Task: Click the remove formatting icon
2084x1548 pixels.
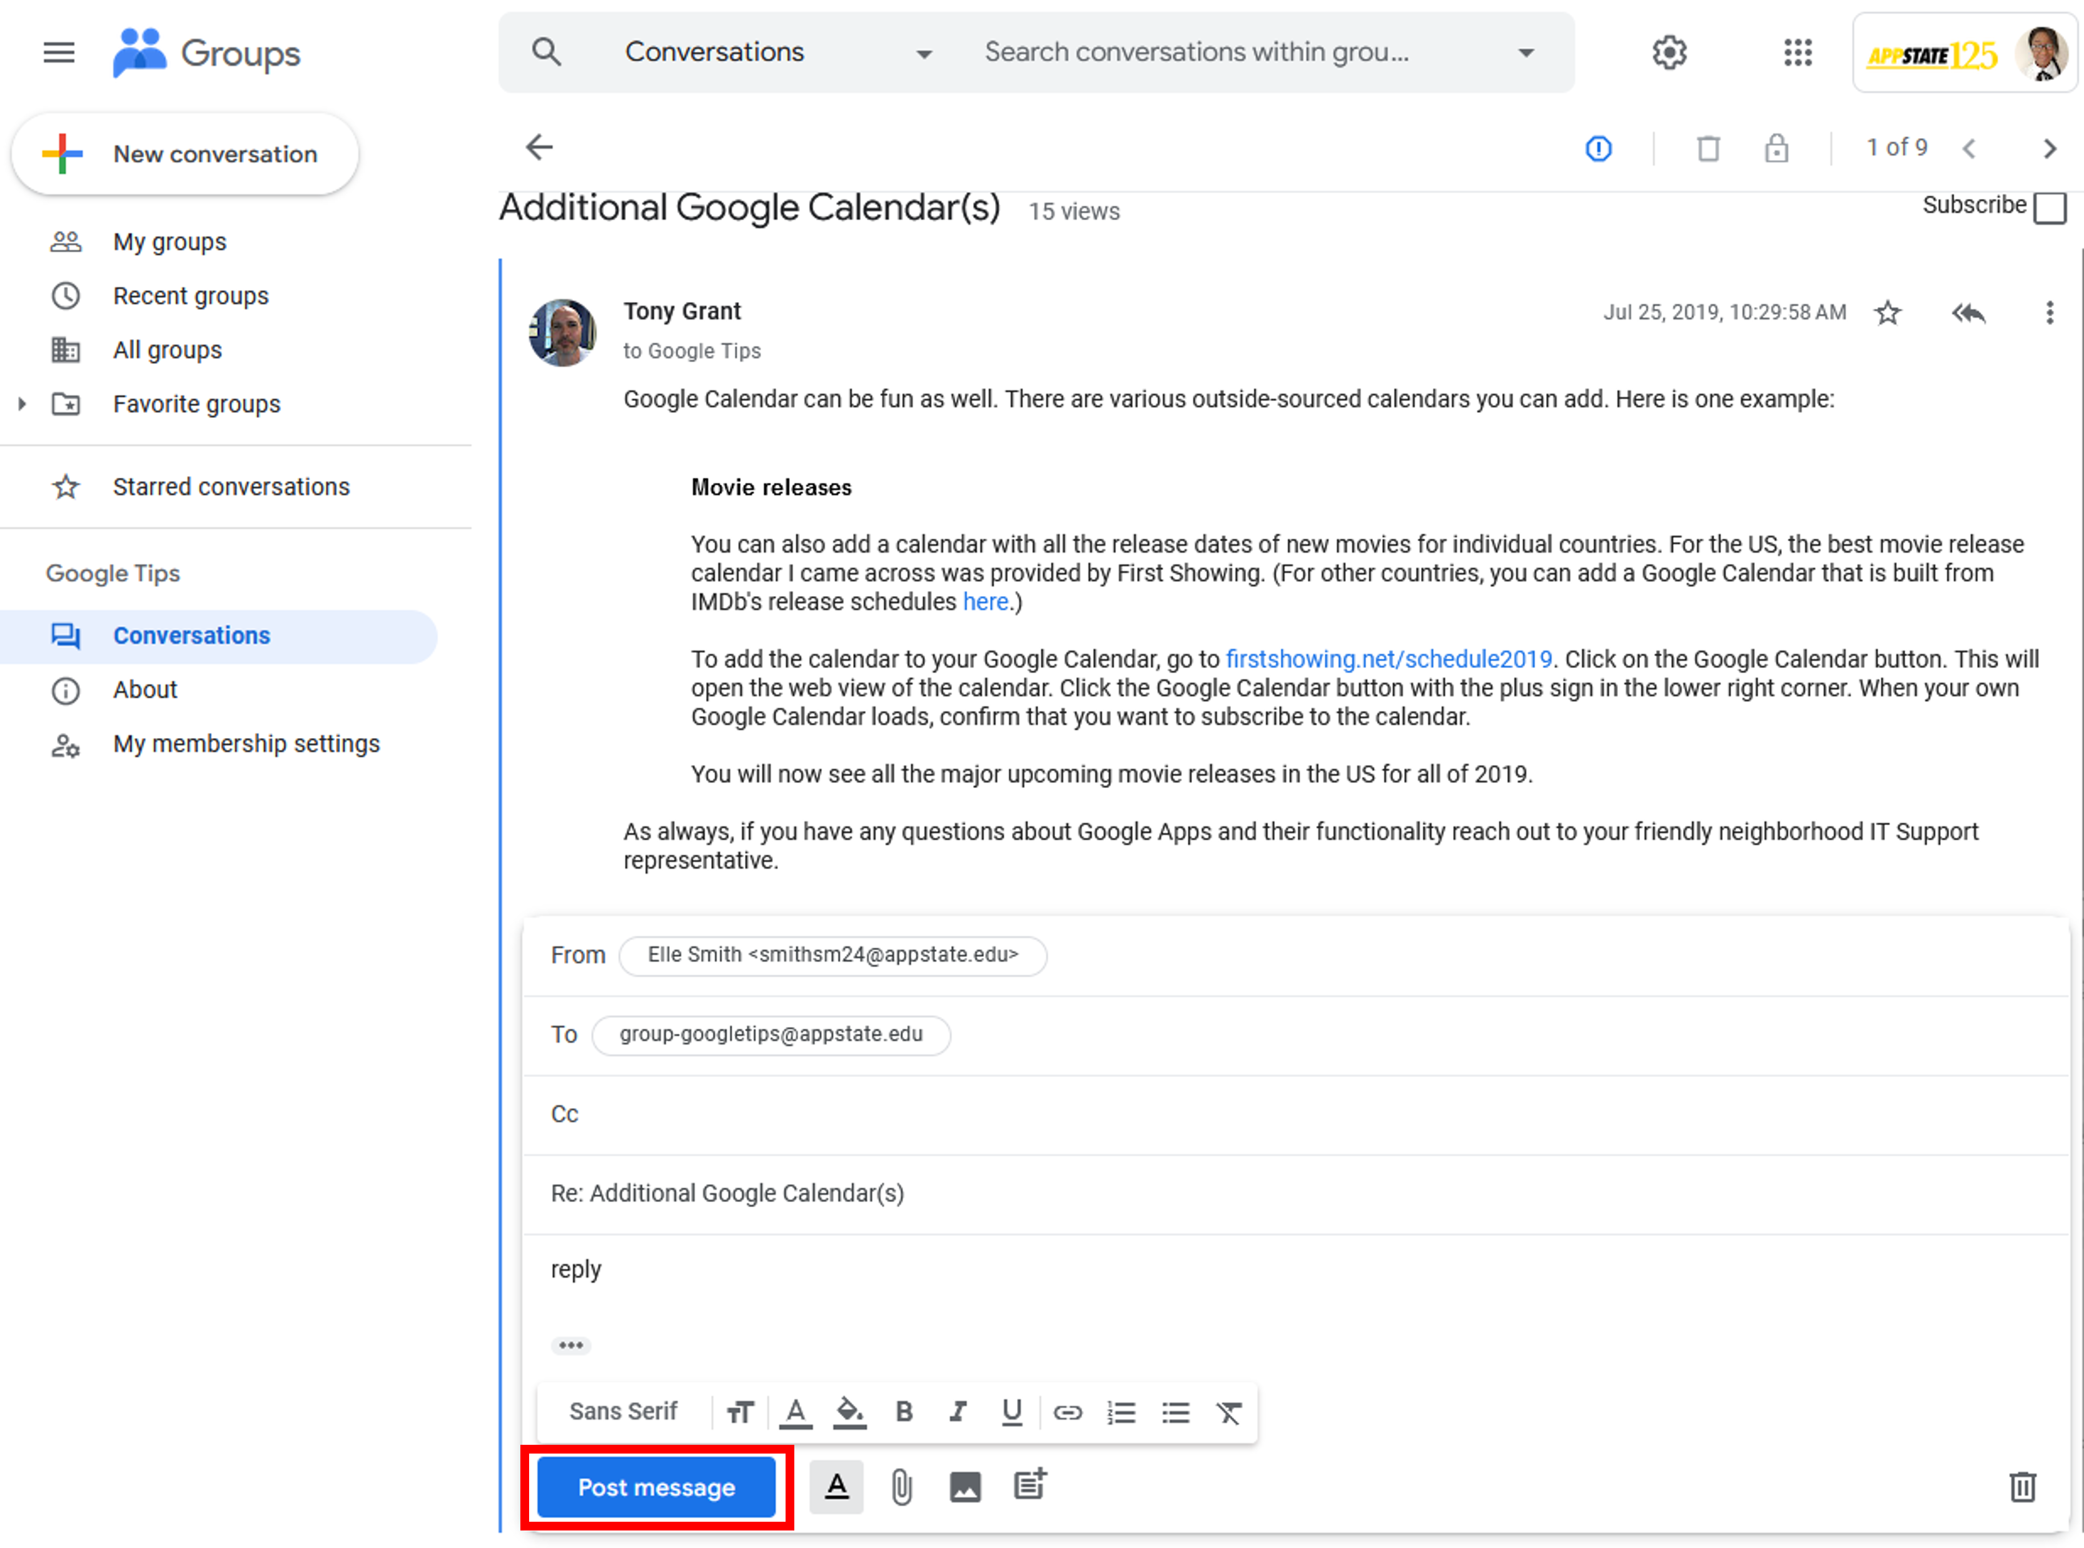Action: pos(1228,1412)
